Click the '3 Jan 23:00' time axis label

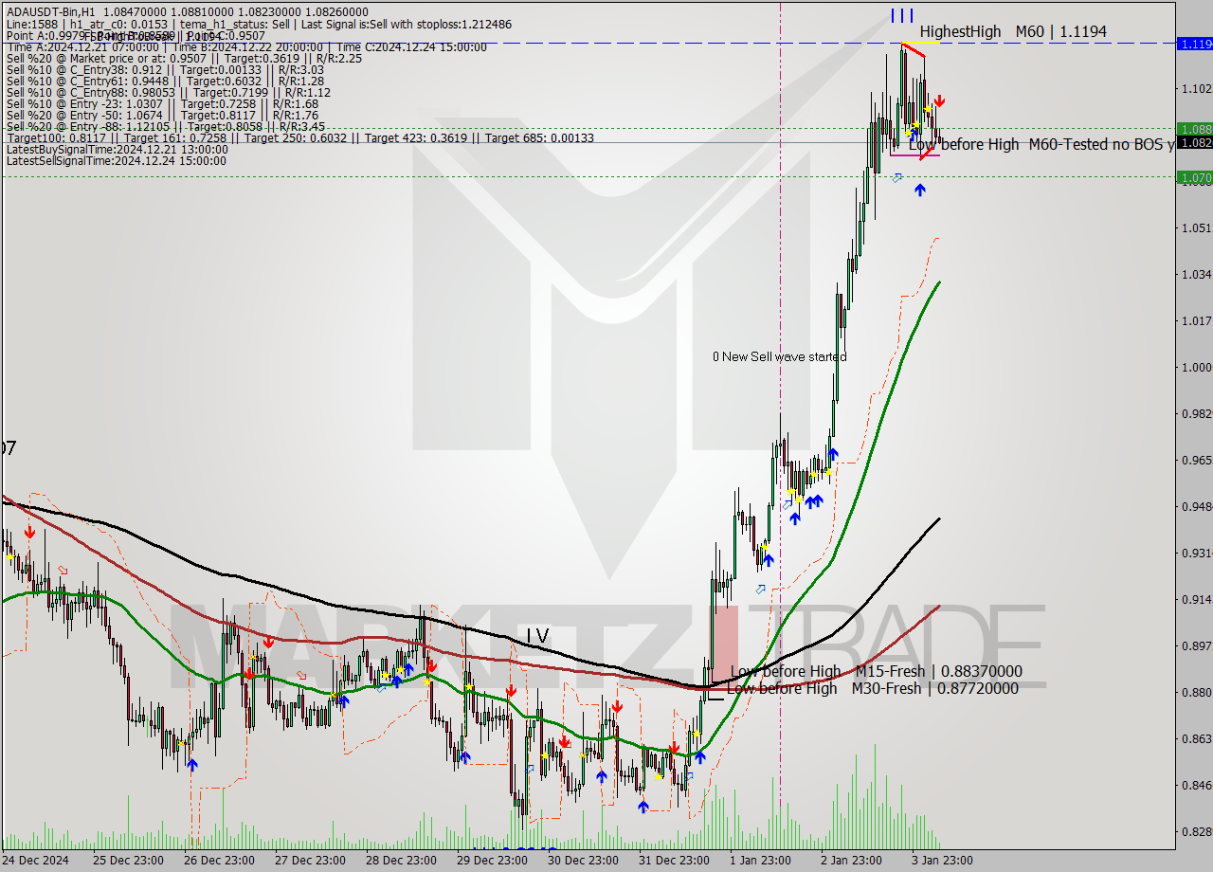coord(943,861)
